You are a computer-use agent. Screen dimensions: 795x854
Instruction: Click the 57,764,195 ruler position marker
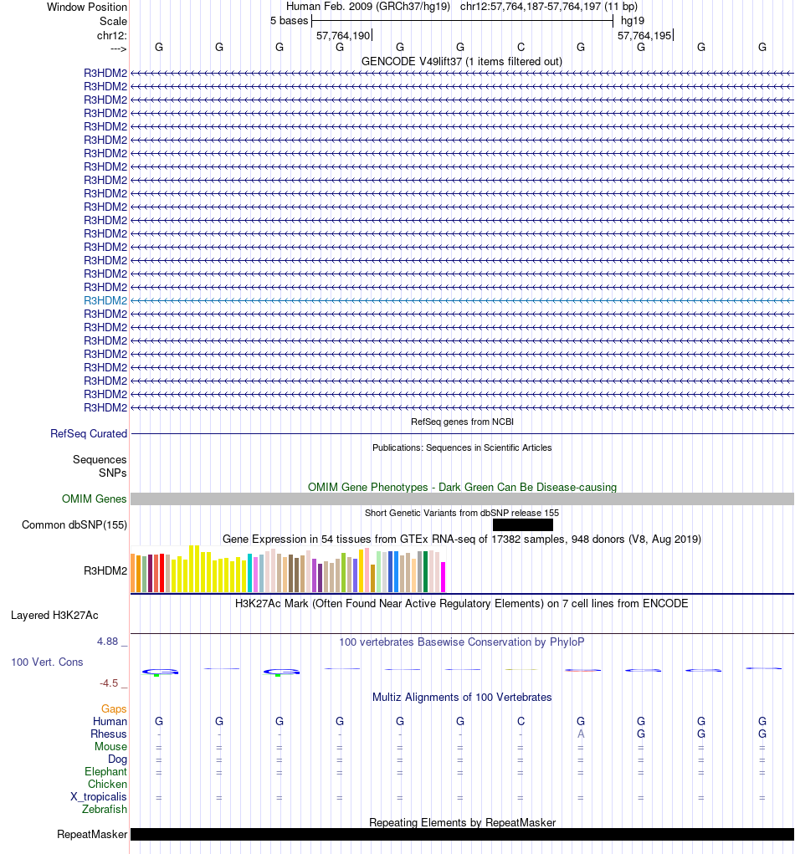[x=645, y=35]
